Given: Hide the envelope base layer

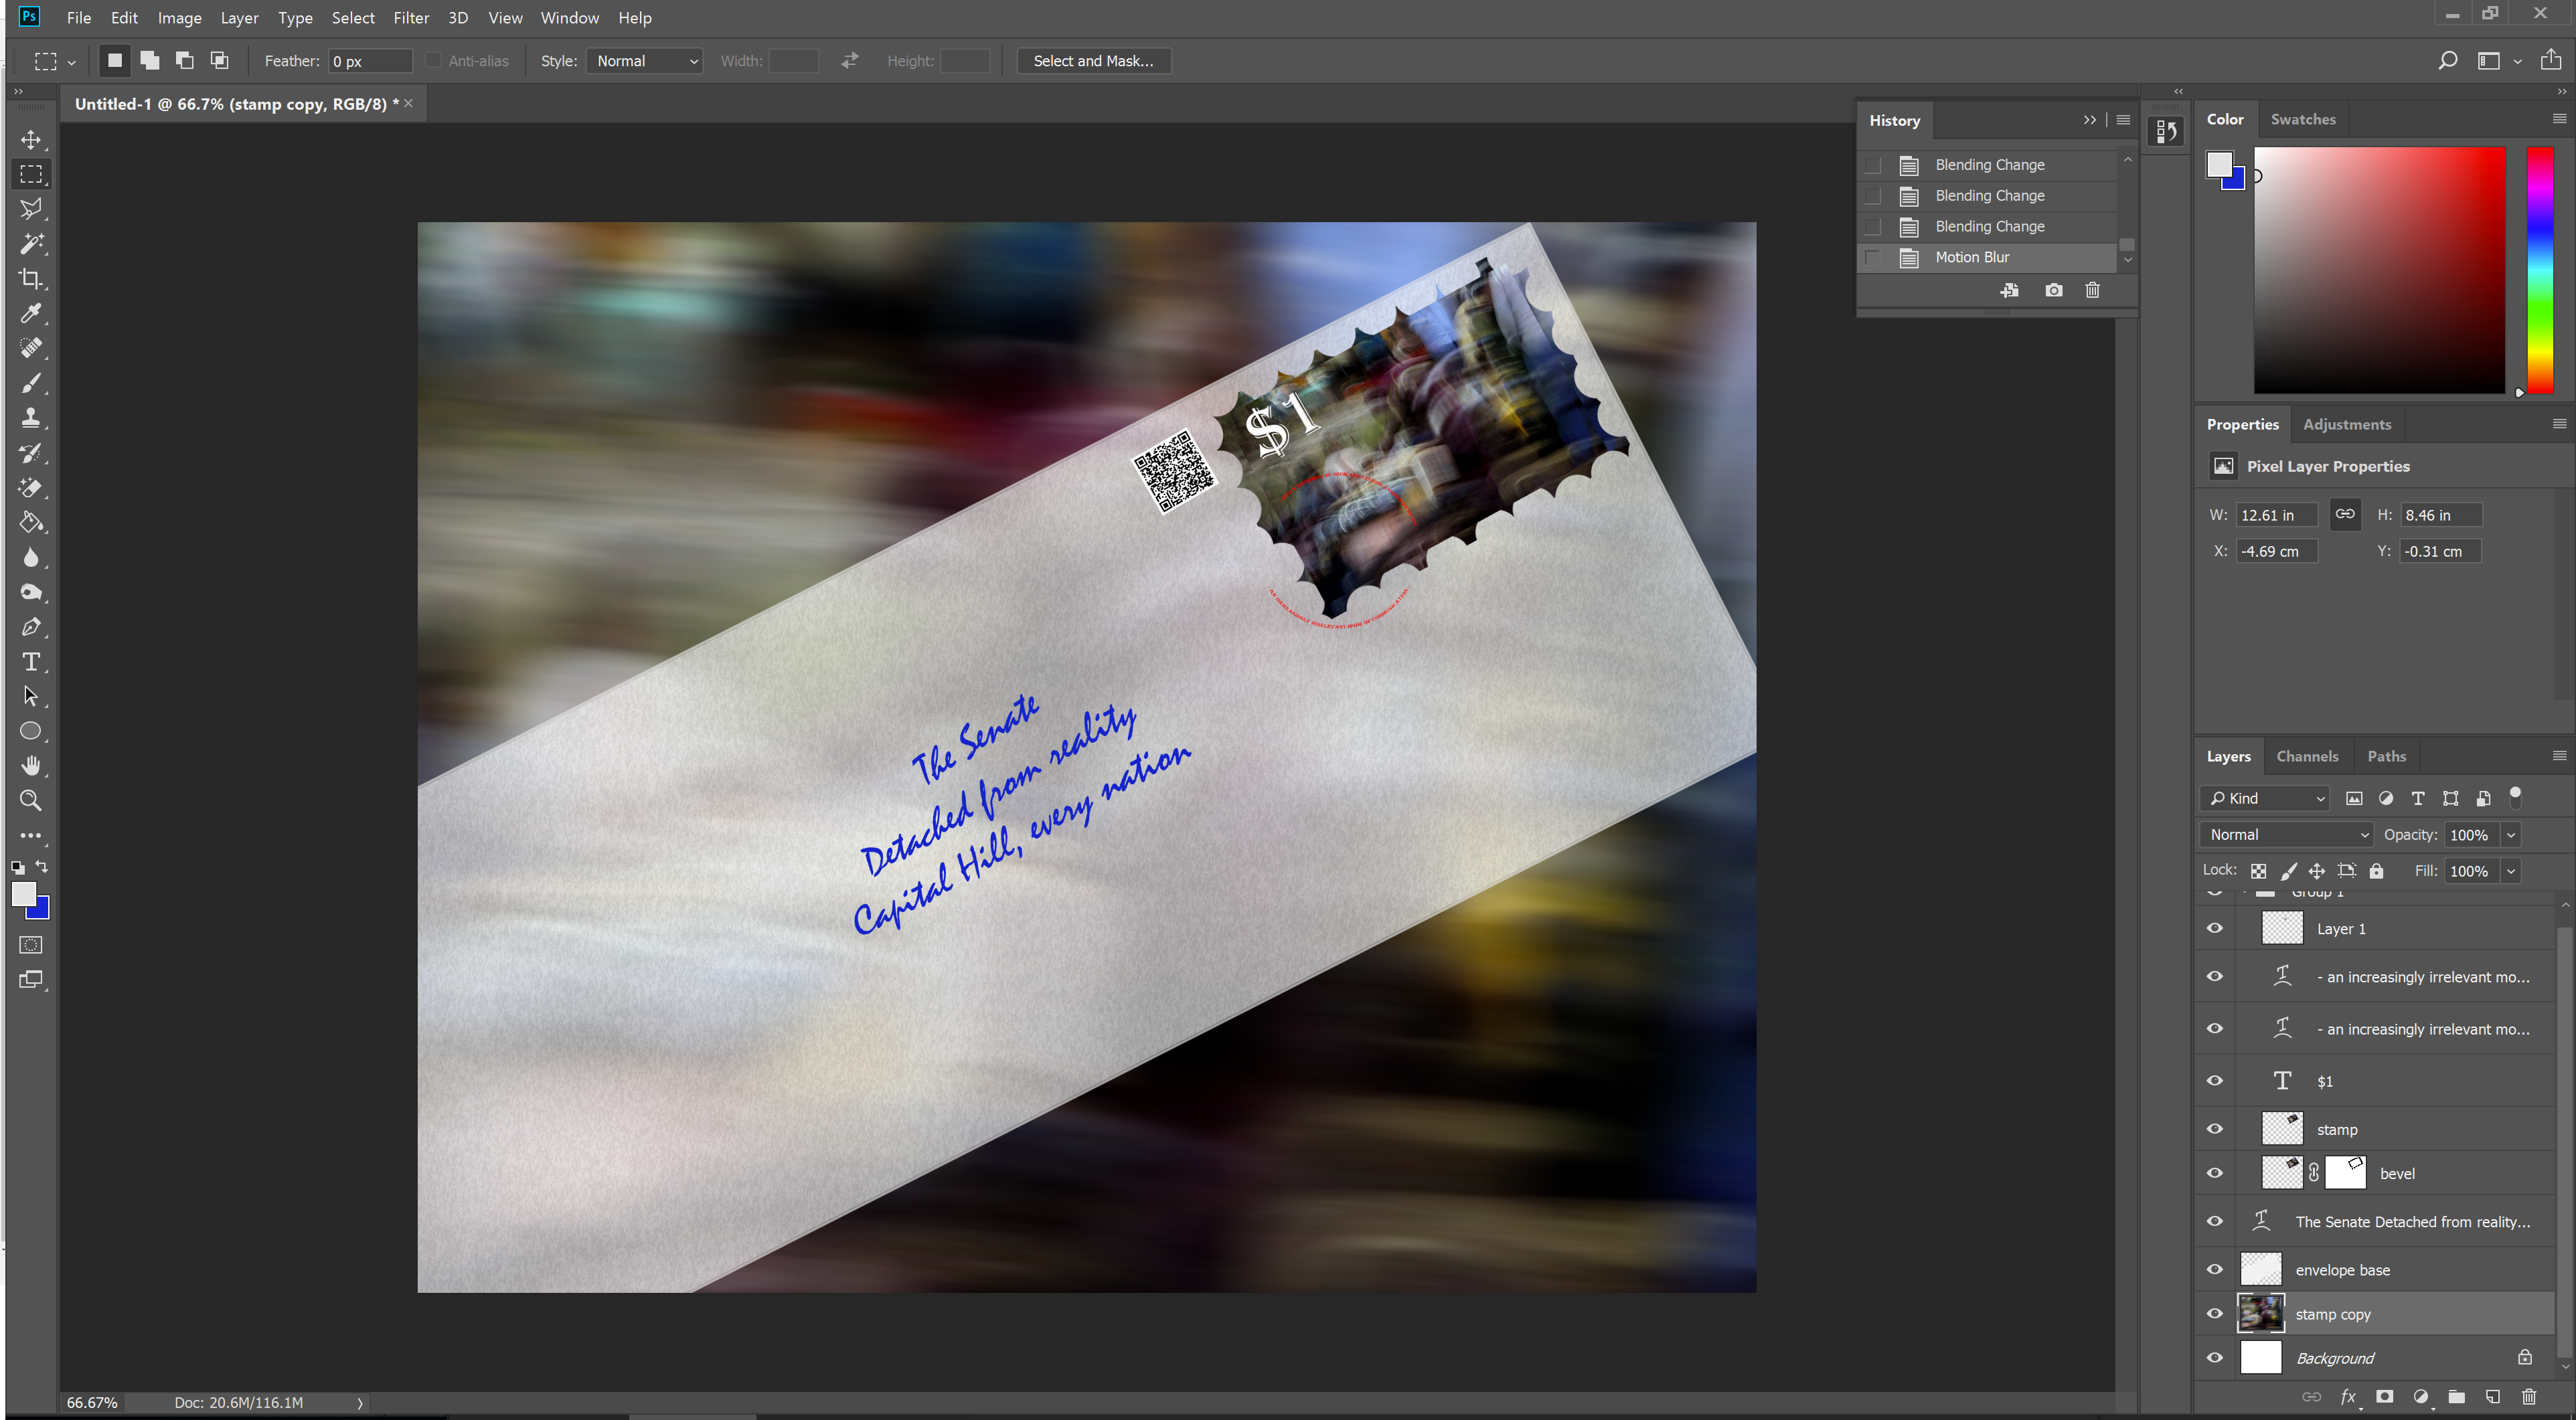Looking at the screenshot, I should point(2214,1269).
